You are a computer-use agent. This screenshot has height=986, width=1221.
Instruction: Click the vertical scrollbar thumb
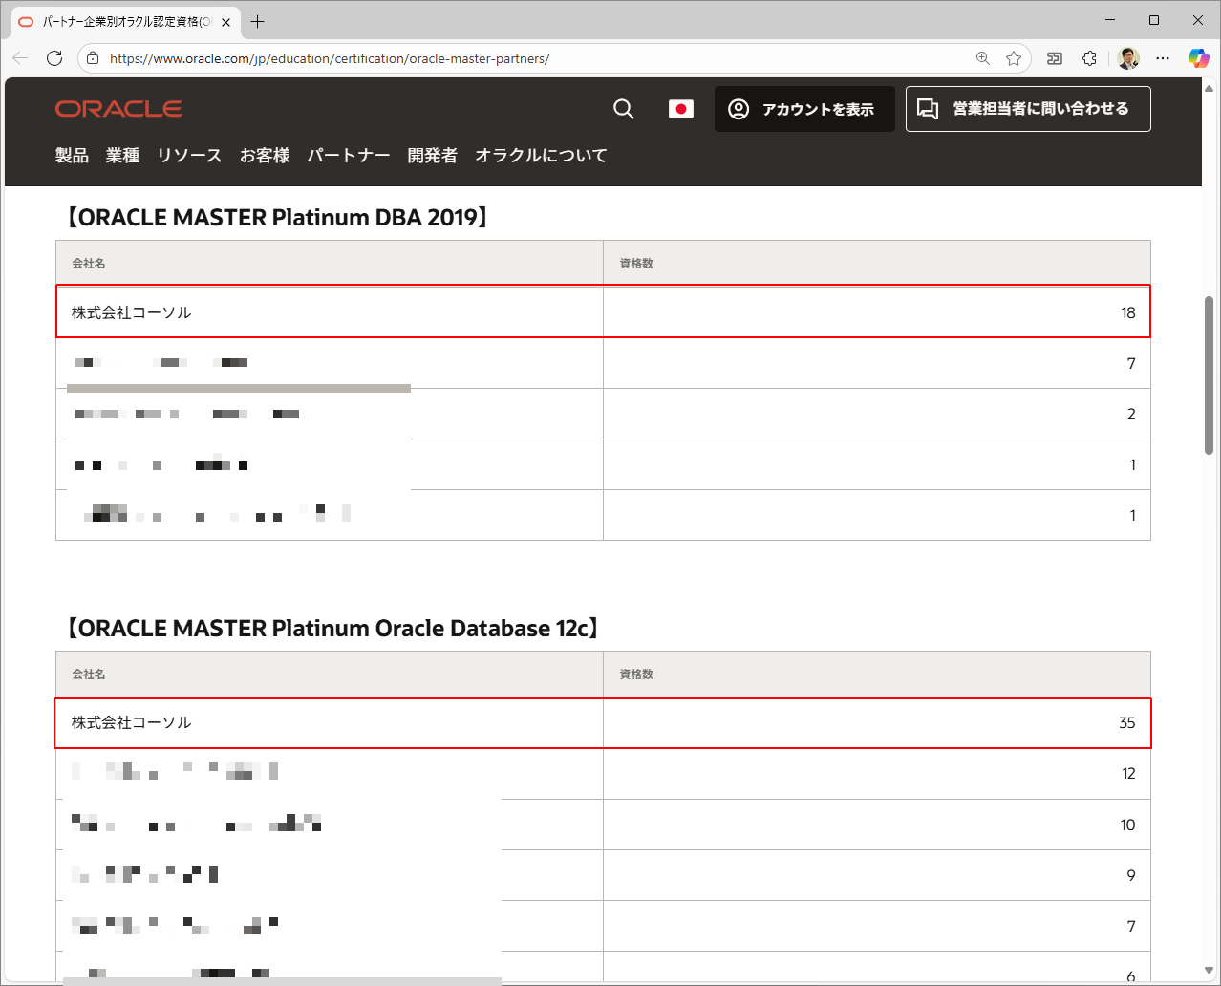click(x=1209, y=375)
